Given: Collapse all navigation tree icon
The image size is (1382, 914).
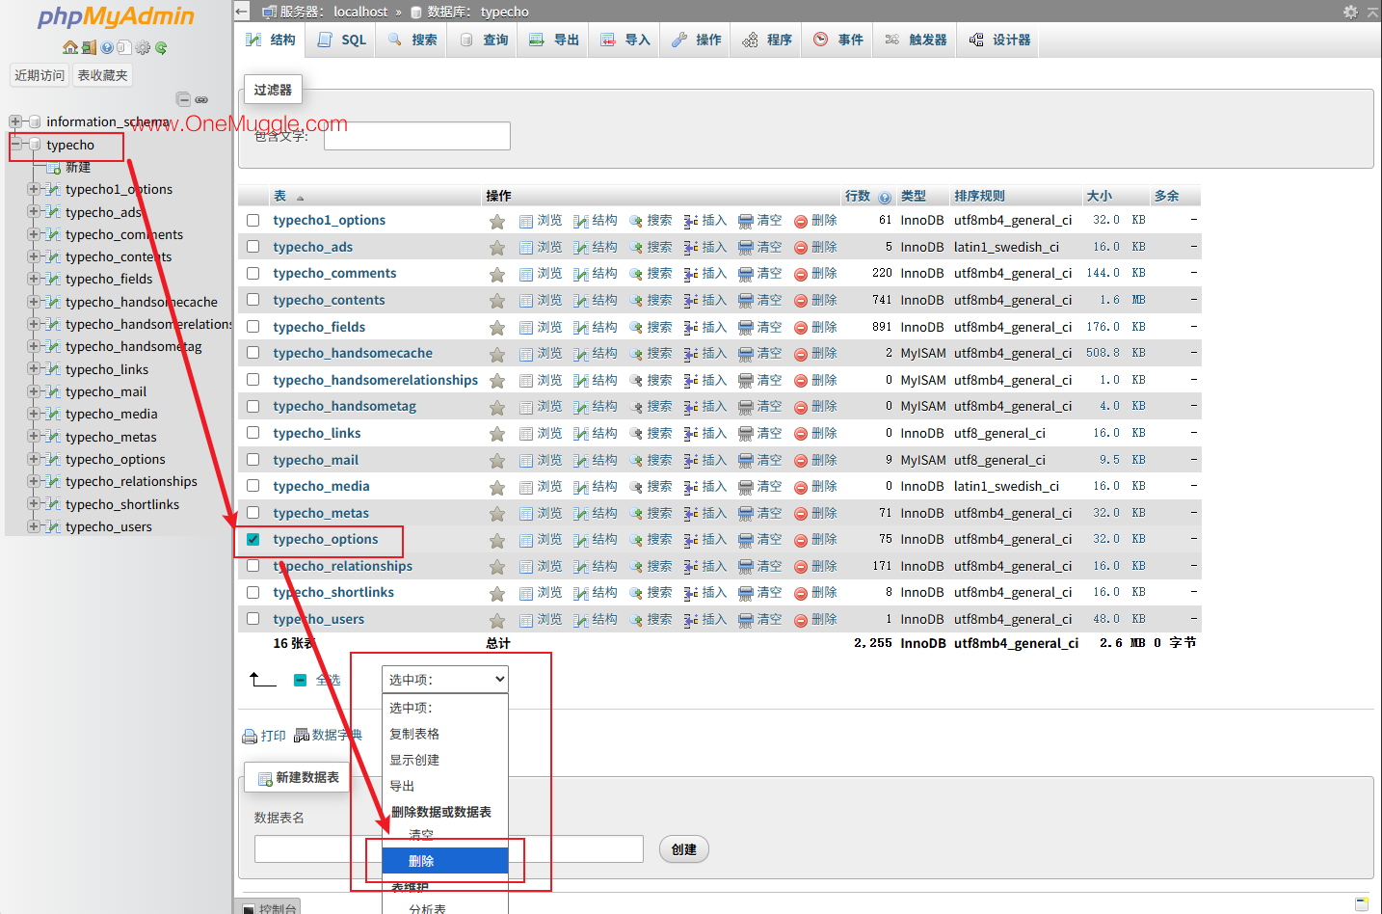Looking at the screenshot, I should [183, 99].
